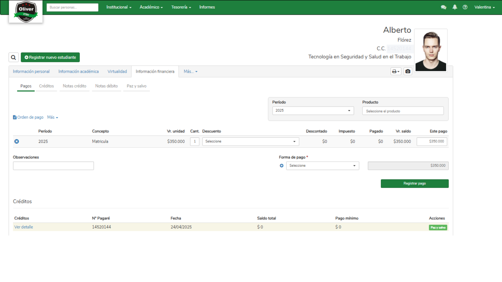Click Registrar nuevo estudiante
The height and width of the screenshot is (282, 502).
click(x=50, y=57)
